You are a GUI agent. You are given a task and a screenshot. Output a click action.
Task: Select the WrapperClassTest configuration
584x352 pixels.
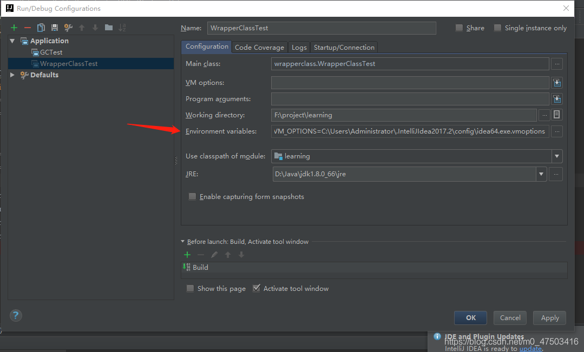[69, 64]
